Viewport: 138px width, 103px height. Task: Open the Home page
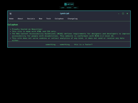11,19
